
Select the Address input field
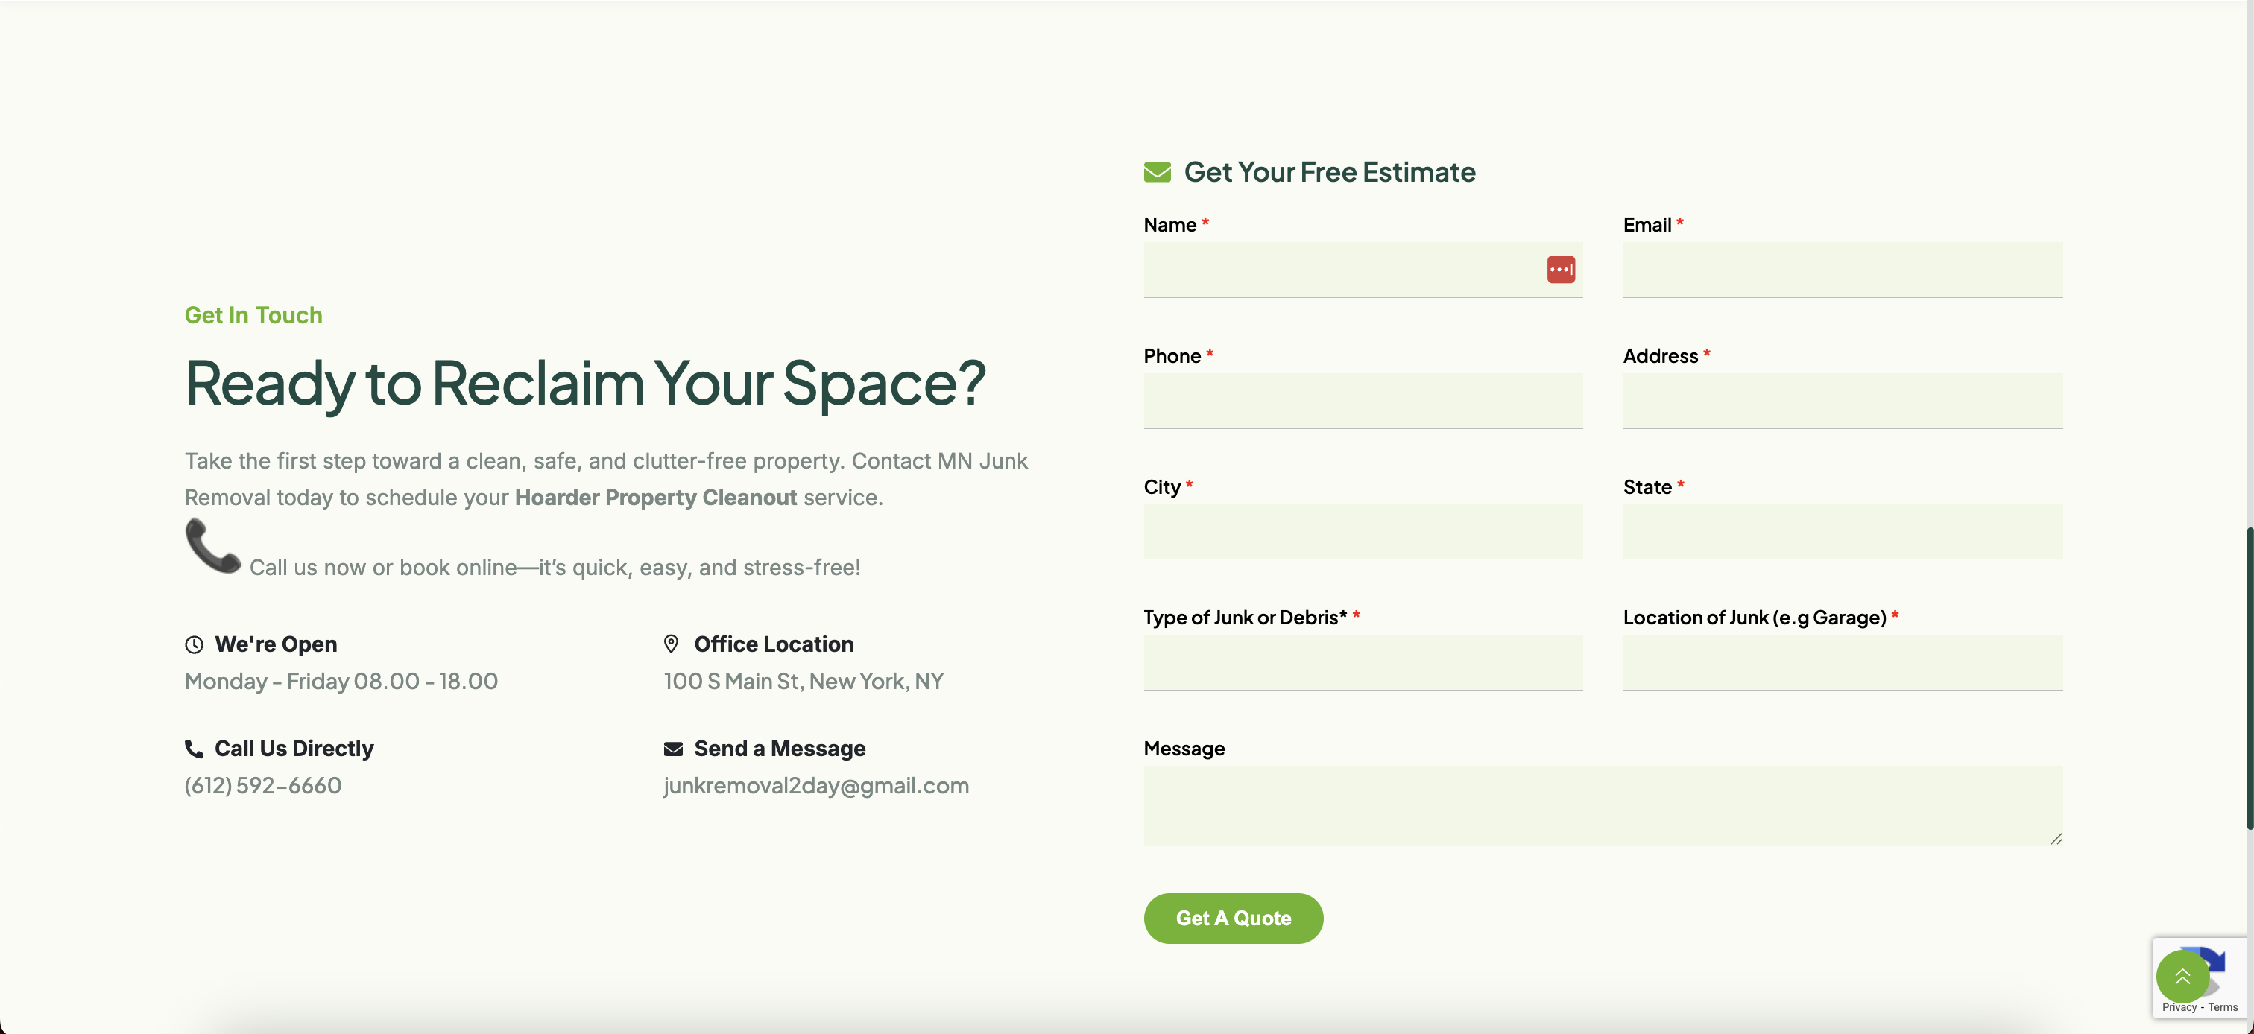pyautogui.click(x=1842, y=402)
